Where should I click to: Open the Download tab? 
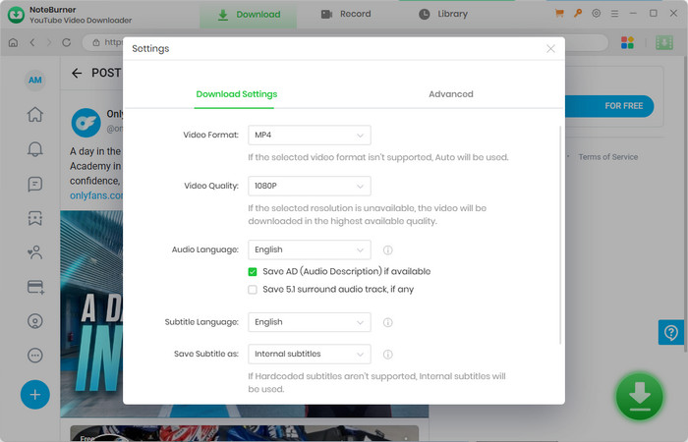click(x=249, y=15)
